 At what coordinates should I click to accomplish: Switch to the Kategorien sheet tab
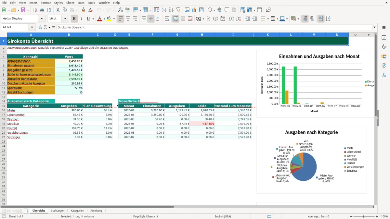pyautogui.click(x=77, y=211)
